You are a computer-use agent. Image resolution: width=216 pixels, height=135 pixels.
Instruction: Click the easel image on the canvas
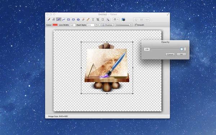(107, 68)
